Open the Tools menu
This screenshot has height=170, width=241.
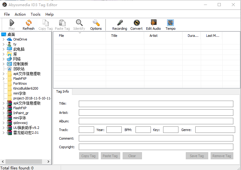point(36,14)
